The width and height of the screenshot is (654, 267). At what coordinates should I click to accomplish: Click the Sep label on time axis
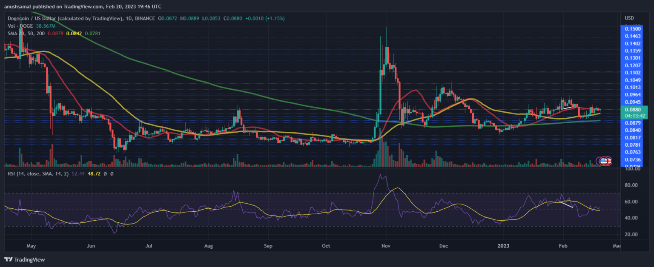pos(268,246)
